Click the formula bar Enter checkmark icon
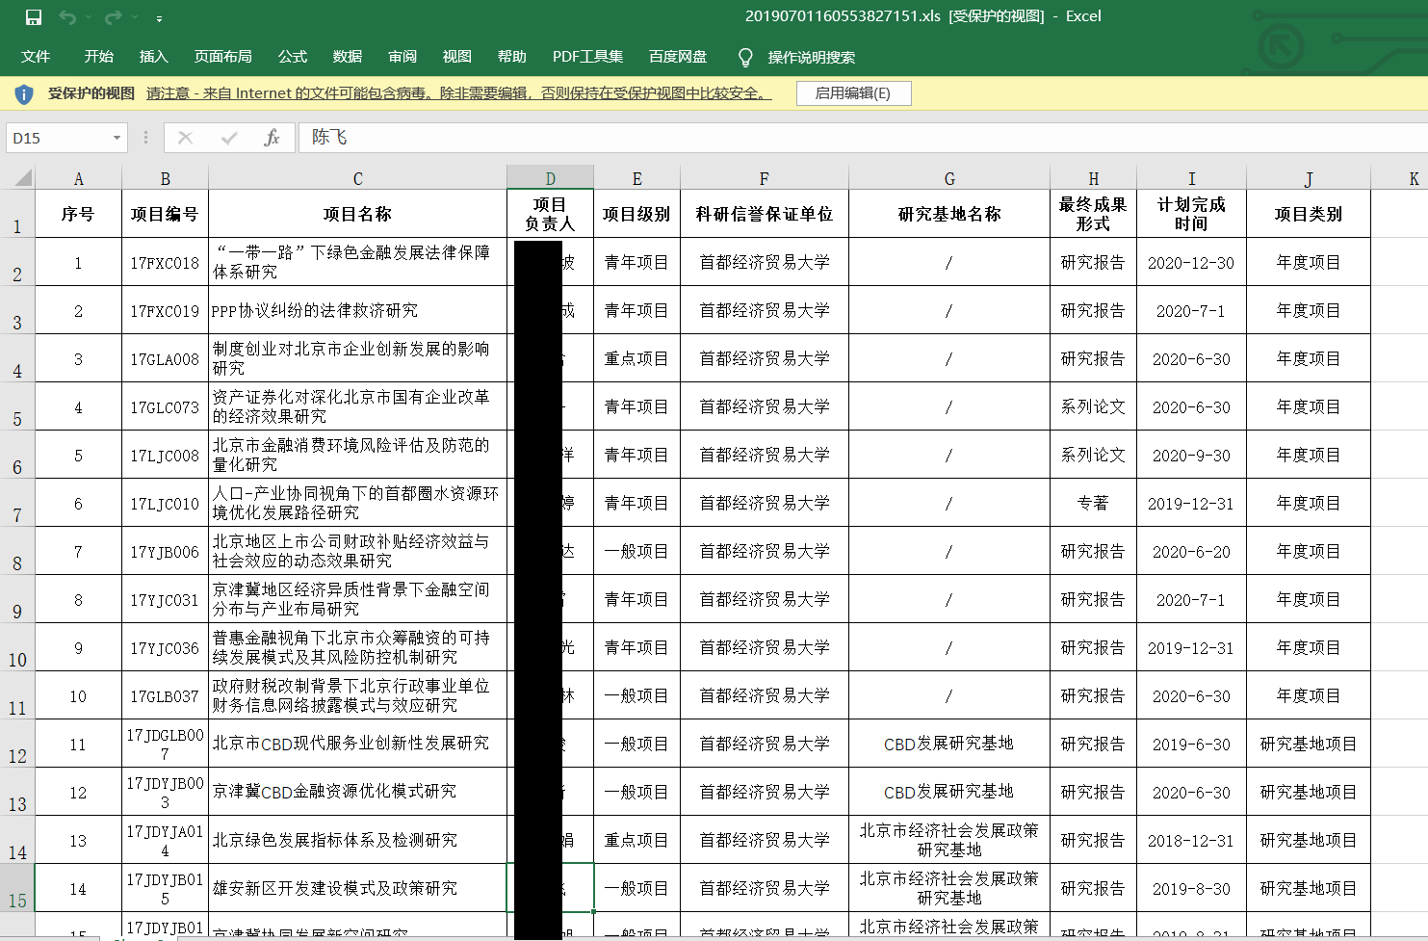The width and height of the screenshot is (1428, 941). [x=229, y=138]
